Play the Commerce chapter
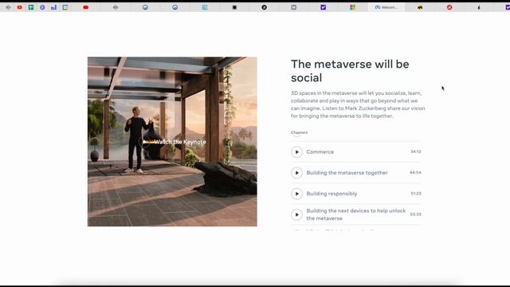510x287 pixels. pyautogui.click(x=296, y=152)
